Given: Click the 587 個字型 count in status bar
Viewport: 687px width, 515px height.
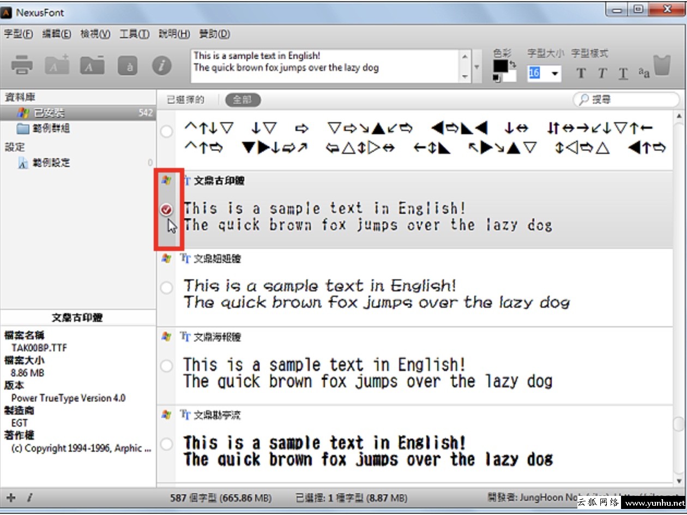Looking at the screenshot, I should 221,498.
